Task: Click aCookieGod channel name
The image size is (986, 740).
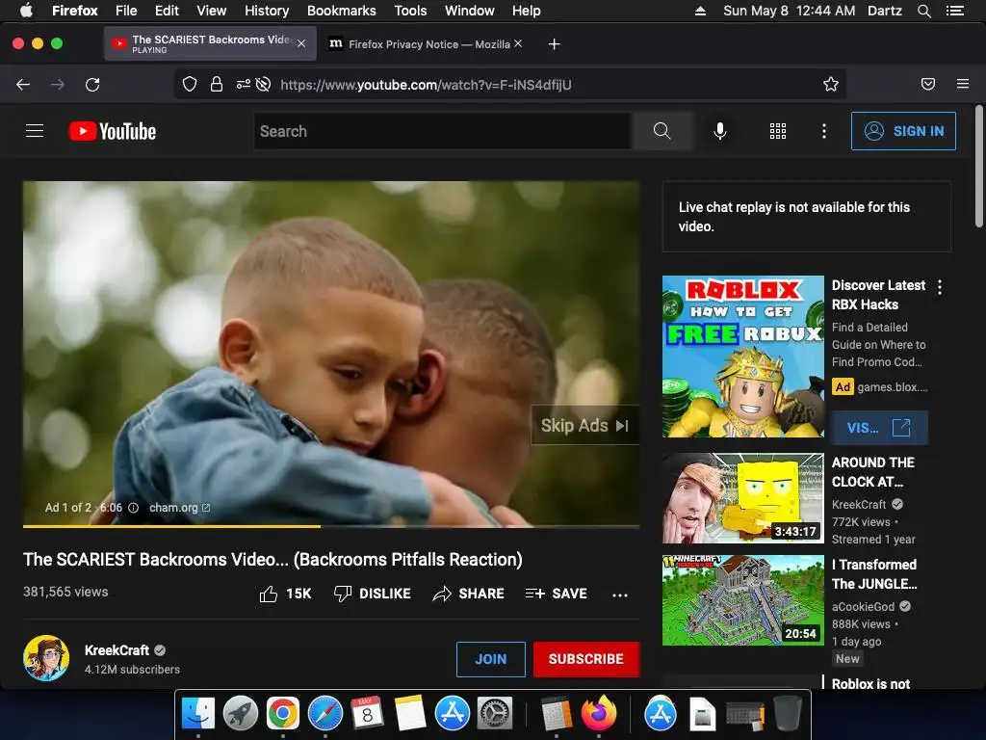Action: point(863,607)
